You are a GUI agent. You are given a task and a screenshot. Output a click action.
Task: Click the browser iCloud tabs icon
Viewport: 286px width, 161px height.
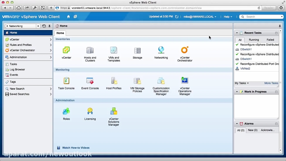(x=19, y=8)
